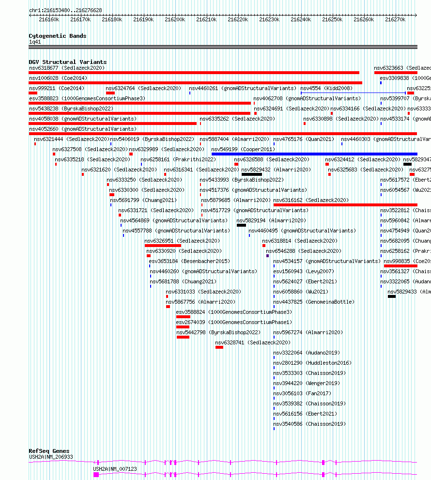Open the nsv4460261 (gnomADStructuralVariants) label
The width and height of the screenshot is (431, 480).
(x=243, y=88)
